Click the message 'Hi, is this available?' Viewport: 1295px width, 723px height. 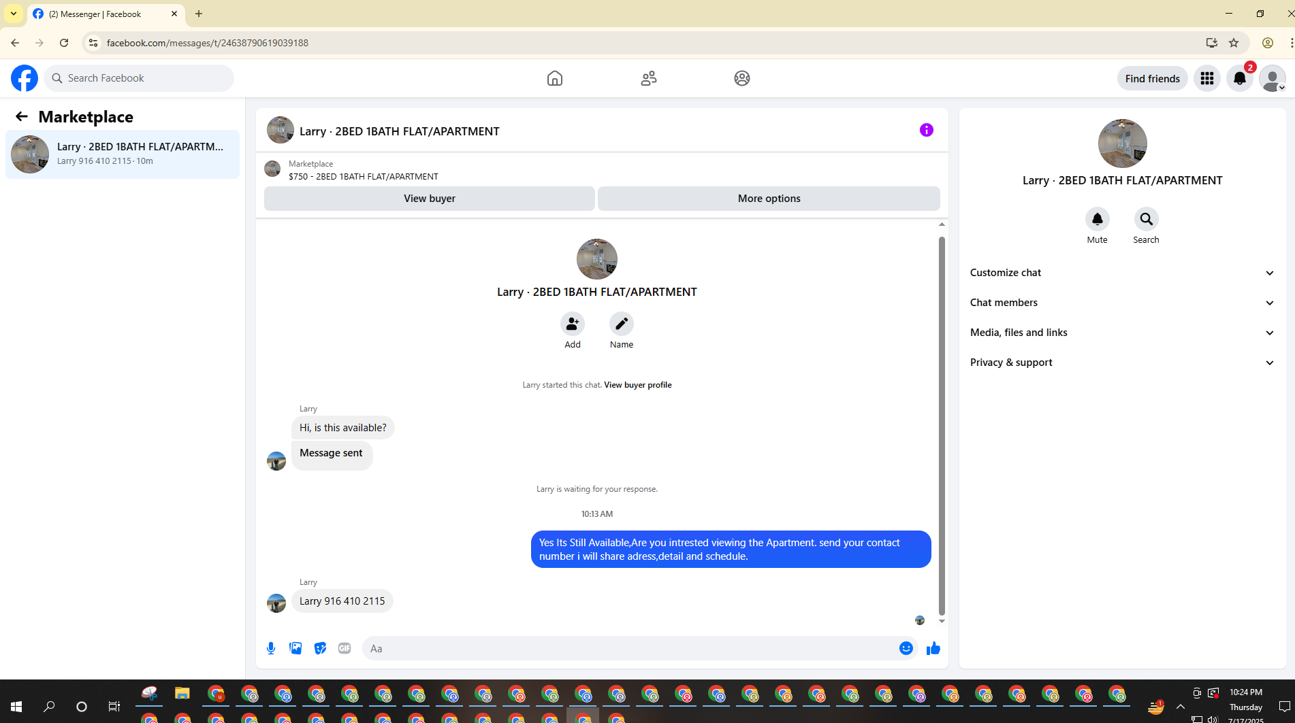click(343, 428)
